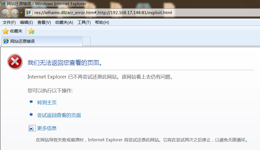
Task: Collapse the 更多信息 section arrow
Action: 31,129
